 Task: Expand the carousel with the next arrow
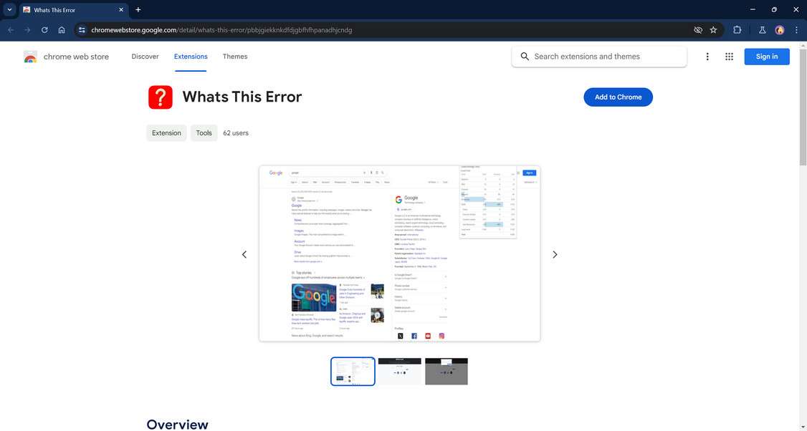tap(555, 254)
